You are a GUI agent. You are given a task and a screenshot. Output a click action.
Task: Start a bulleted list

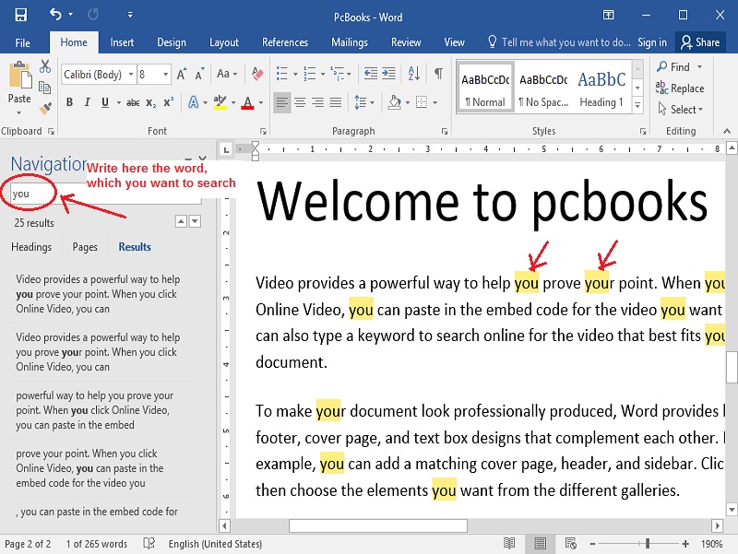[282, 74]
